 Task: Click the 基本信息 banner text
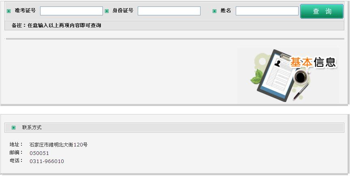point(313,62)
